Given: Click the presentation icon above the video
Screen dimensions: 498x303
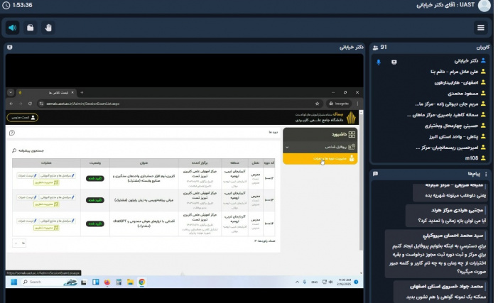Looking at the screenshot, I should coord(10,48).
